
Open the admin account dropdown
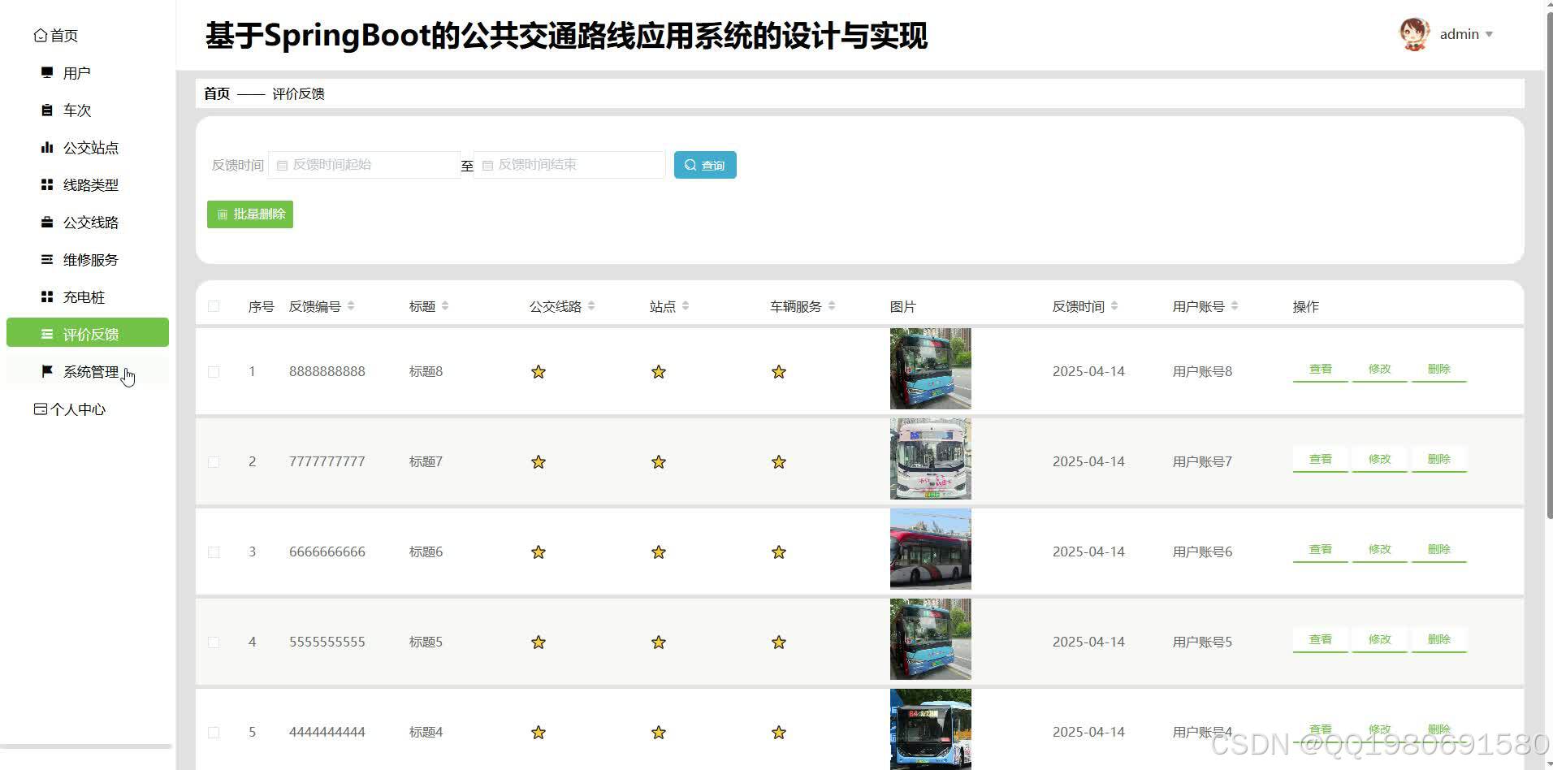point(1463,33)
